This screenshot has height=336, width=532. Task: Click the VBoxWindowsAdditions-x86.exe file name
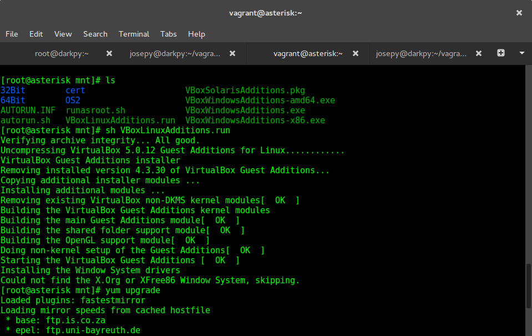point(255,121)
